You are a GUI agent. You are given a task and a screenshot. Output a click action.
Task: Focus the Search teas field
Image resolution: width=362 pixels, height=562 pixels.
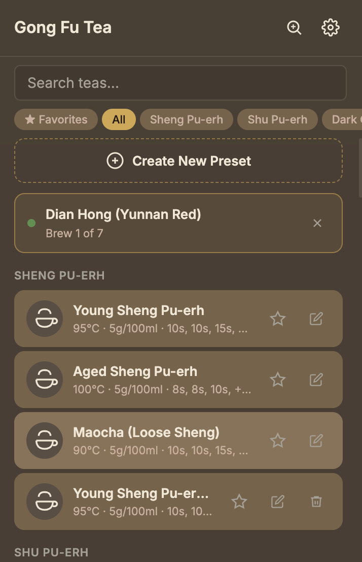coord(180,83)
